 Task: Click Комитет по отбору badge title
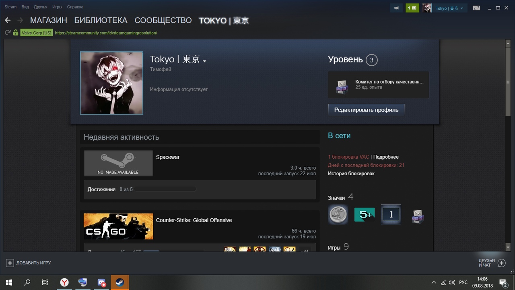tap(389, 82)
